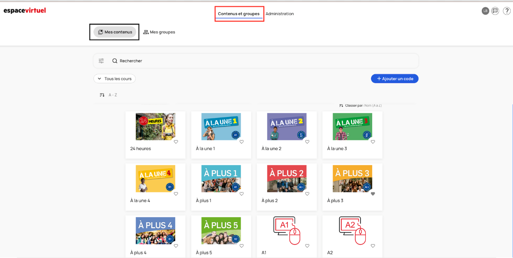Screen dimensions: 513x258
Task: Open the À la une 2 cover image
Action: [x=287, y=127]
